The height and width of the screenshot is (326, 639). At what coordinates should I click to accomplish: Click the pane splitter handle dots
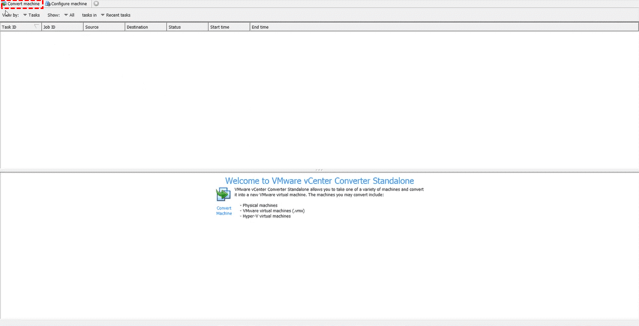click(319, 170)
